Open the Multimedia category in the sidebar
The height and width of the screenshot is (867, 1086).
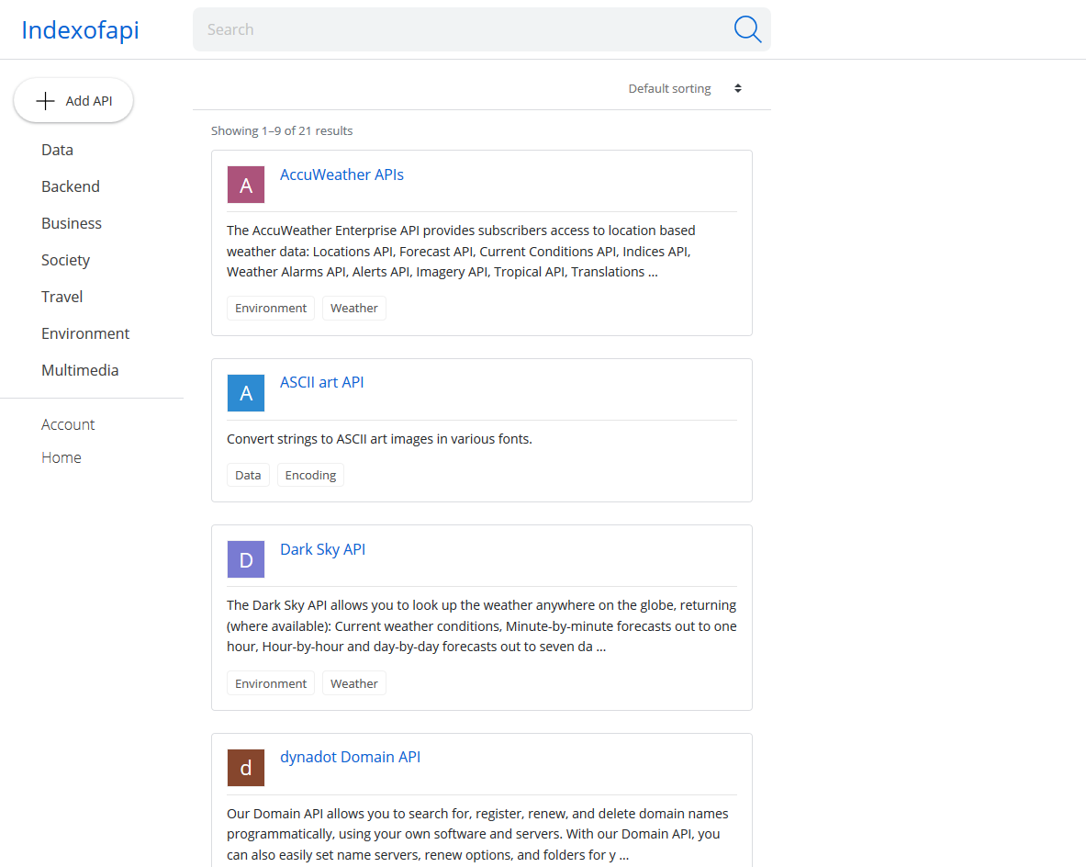tap(80, 370)
